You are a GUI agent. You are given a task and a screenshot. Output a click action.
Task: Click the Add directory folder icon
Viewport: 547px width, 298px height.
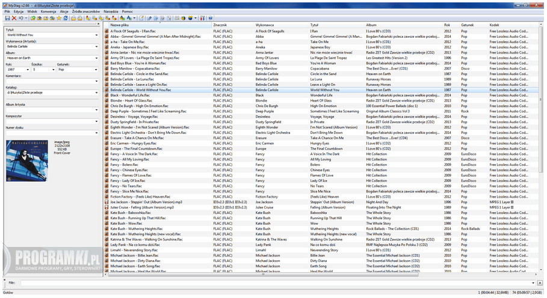point(40,18)
